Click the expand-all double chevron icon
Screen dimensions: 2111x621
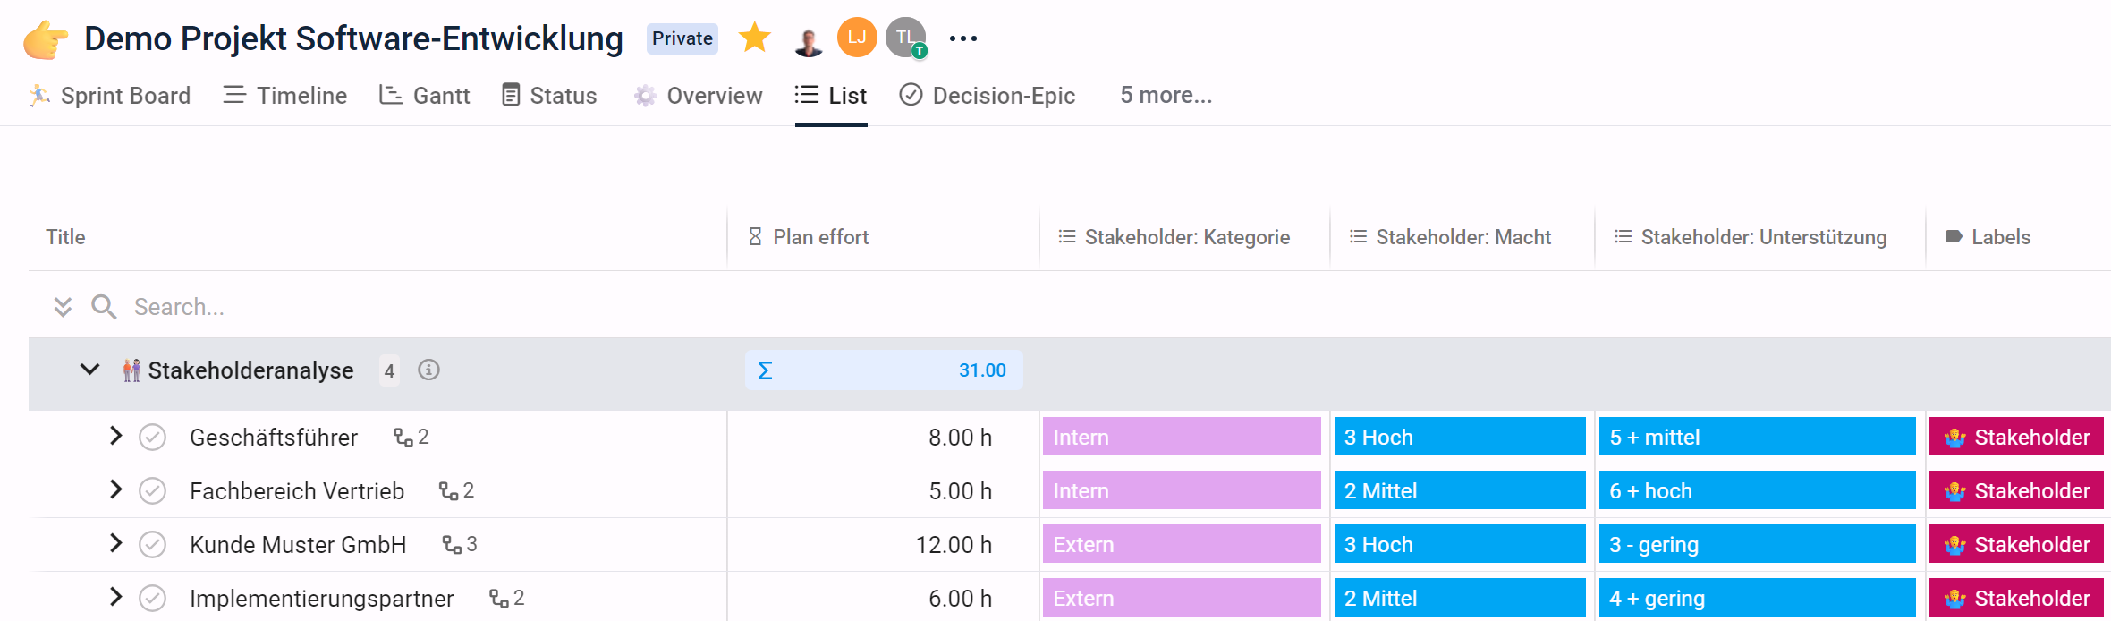(x=63, y=307)
